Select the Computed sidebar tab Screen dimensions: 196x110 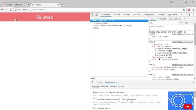pyautogui.click(x=161, y=19)
